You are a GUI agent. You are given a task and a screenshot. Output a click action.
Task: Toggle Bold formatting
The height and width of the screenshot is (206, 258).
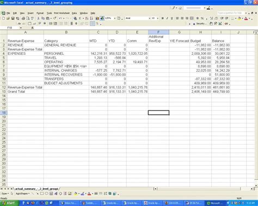163,18
